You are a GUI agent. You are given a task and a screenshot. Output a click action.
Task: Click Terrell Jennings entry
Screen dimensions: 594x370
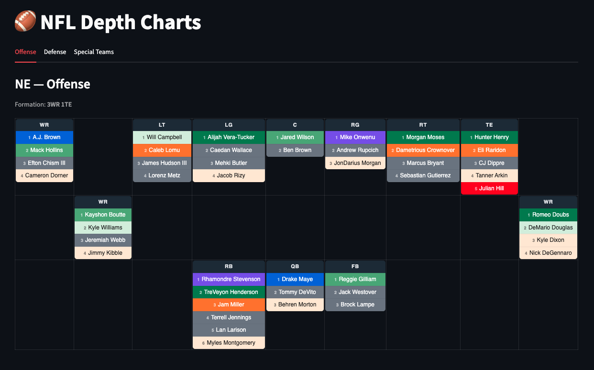coord(229,317)
